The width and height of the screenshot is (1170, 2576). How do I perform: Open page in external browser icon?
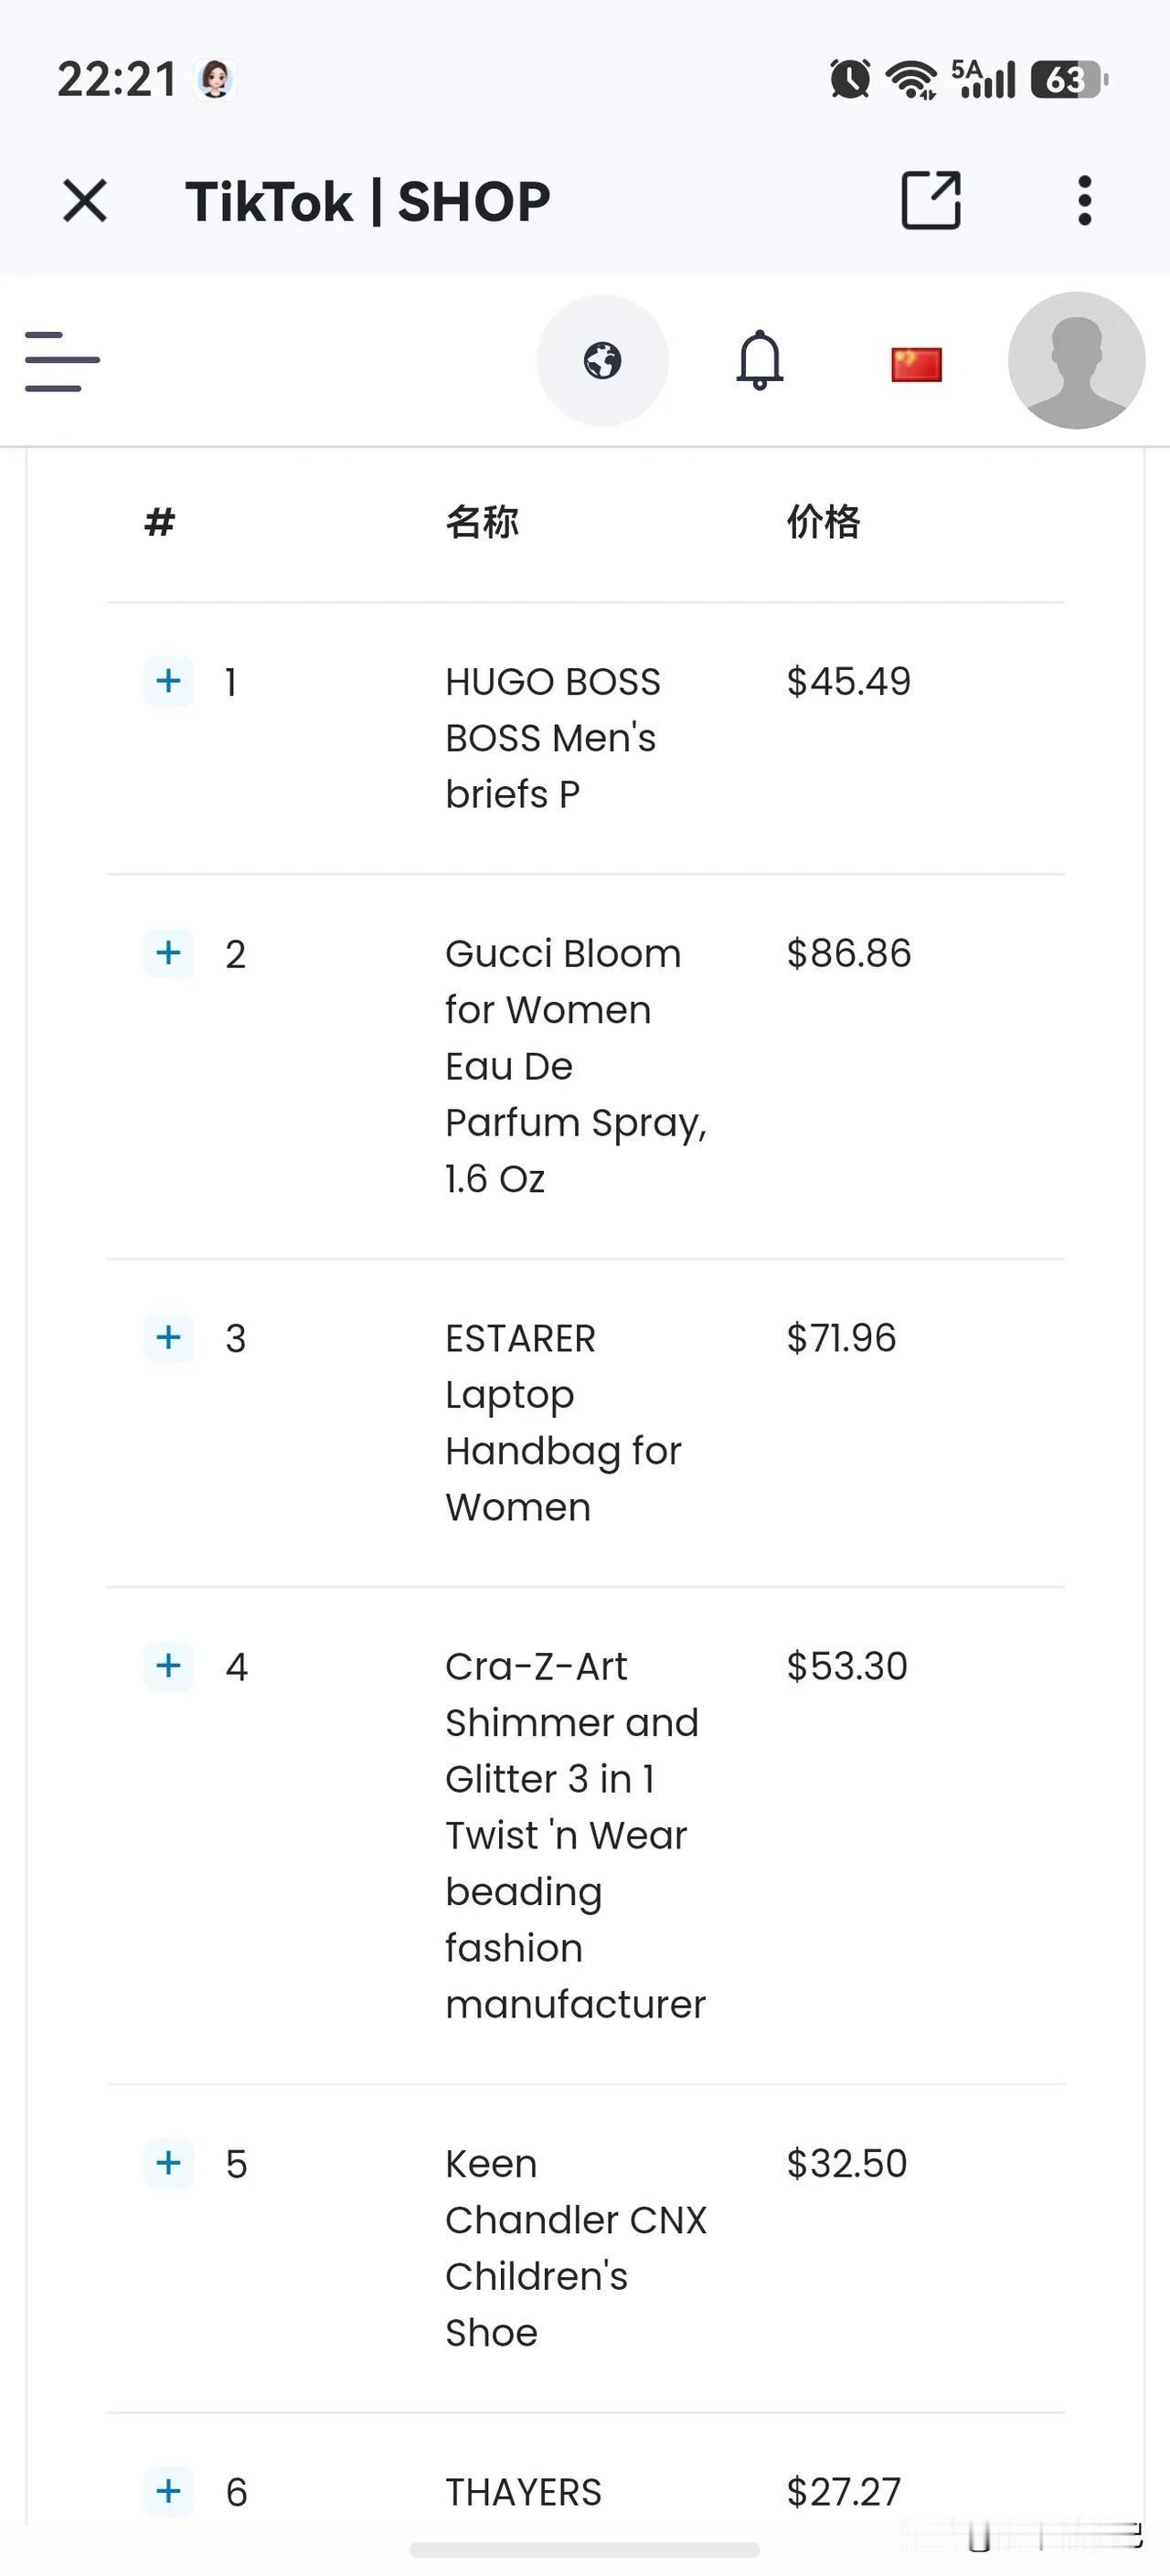click(x=931, y=200)
